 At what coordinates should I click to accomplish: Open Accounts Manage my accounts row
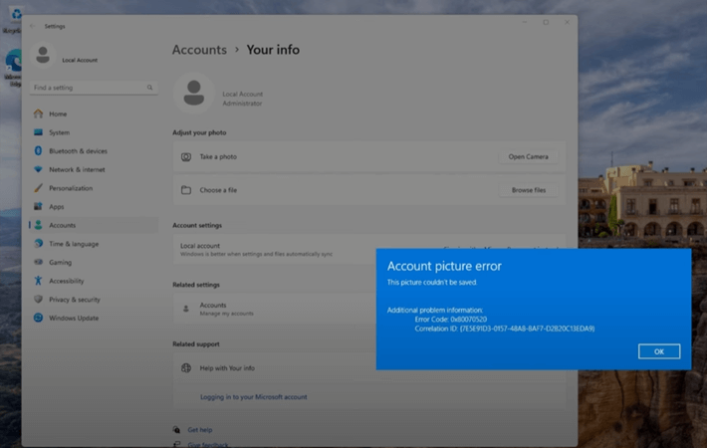(x=368, y=309)
